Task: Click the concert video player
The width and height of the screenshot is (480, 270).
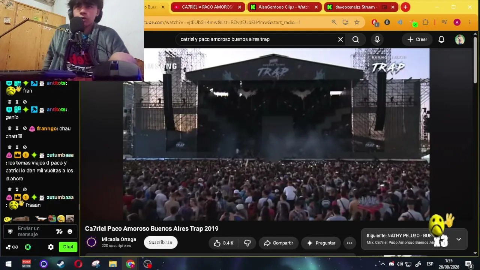Action: tap(276, 134)
